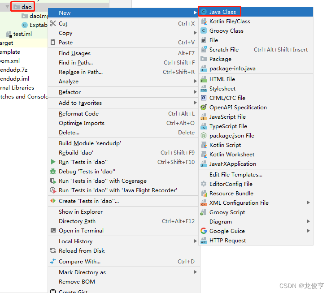Click the Scratch File icon
Image resolution: width=331 pixels, height=293 pixels.
[x=204, y=50]
